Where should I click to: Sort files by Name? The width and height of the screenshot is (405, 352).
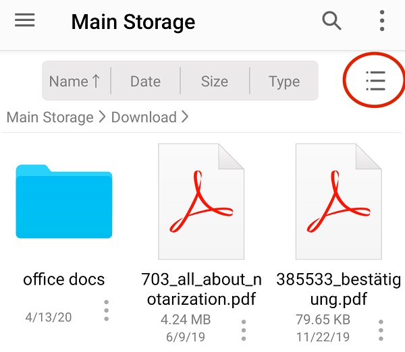click(x=76, y=82)
